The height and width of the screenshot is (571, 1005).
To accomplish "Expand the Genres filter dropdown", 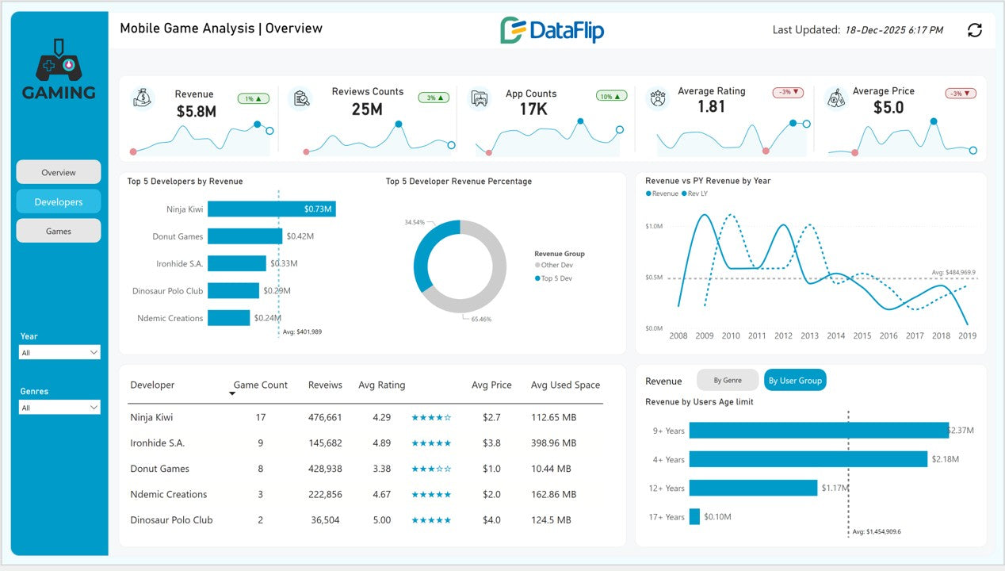I will pos(59,408).
